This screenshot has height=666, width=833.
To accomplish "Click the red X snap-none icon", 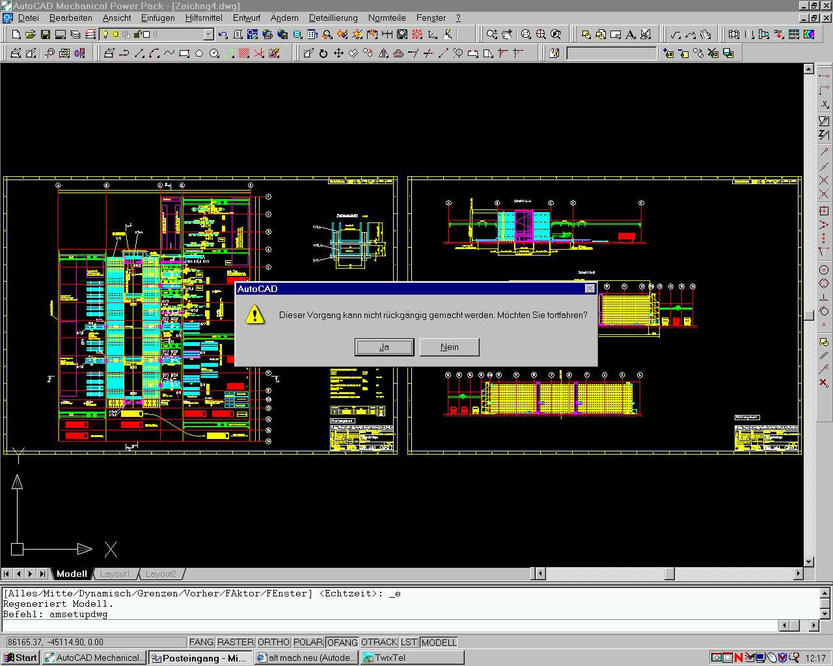I will point(824,383).
